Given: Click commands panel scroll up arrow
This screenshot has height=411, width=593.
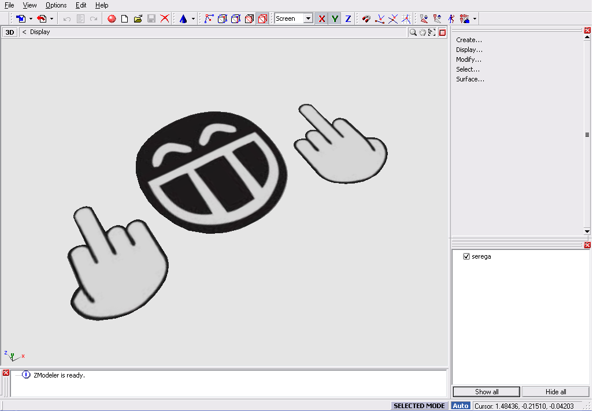Looking at the screenshot, I should click(x=587, y=38).
